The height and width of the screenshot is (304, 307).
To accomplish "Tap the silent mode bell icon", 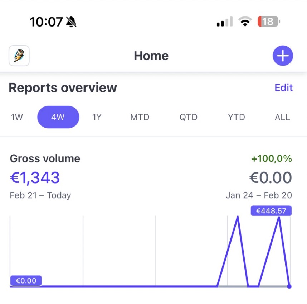I will coord(71,22).
